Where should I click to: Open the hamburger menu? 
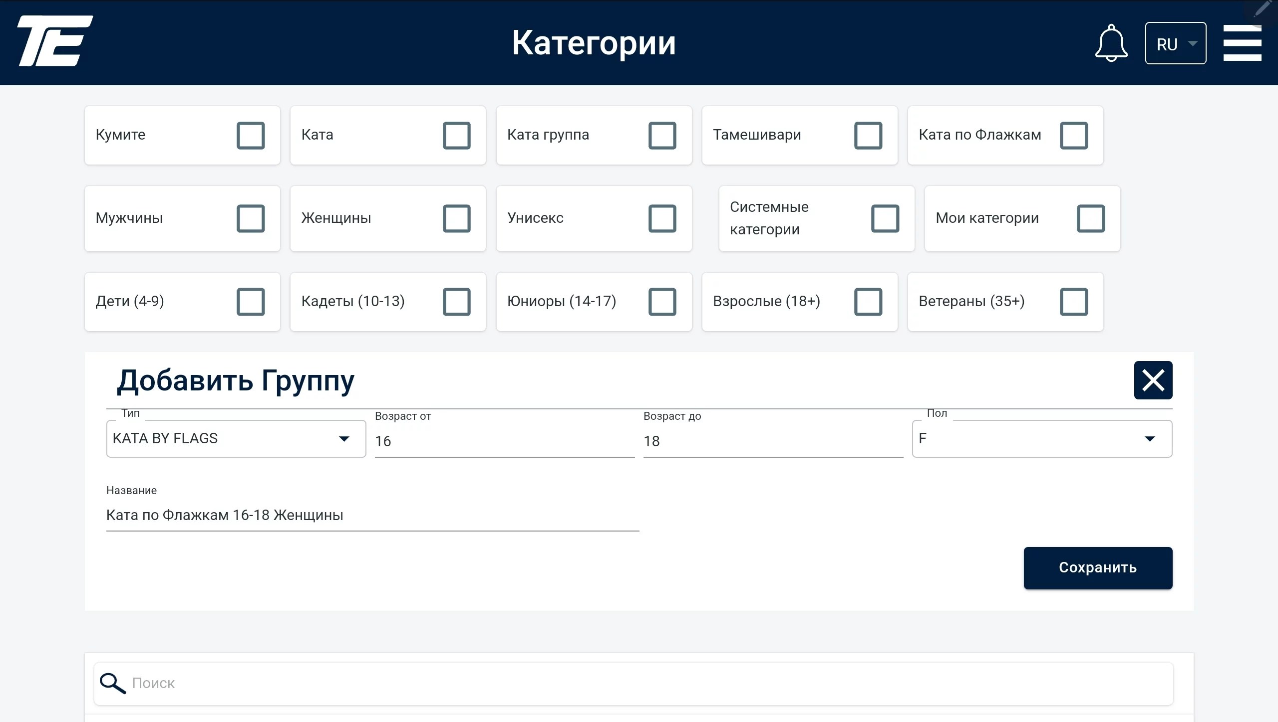coord(1242,43)
